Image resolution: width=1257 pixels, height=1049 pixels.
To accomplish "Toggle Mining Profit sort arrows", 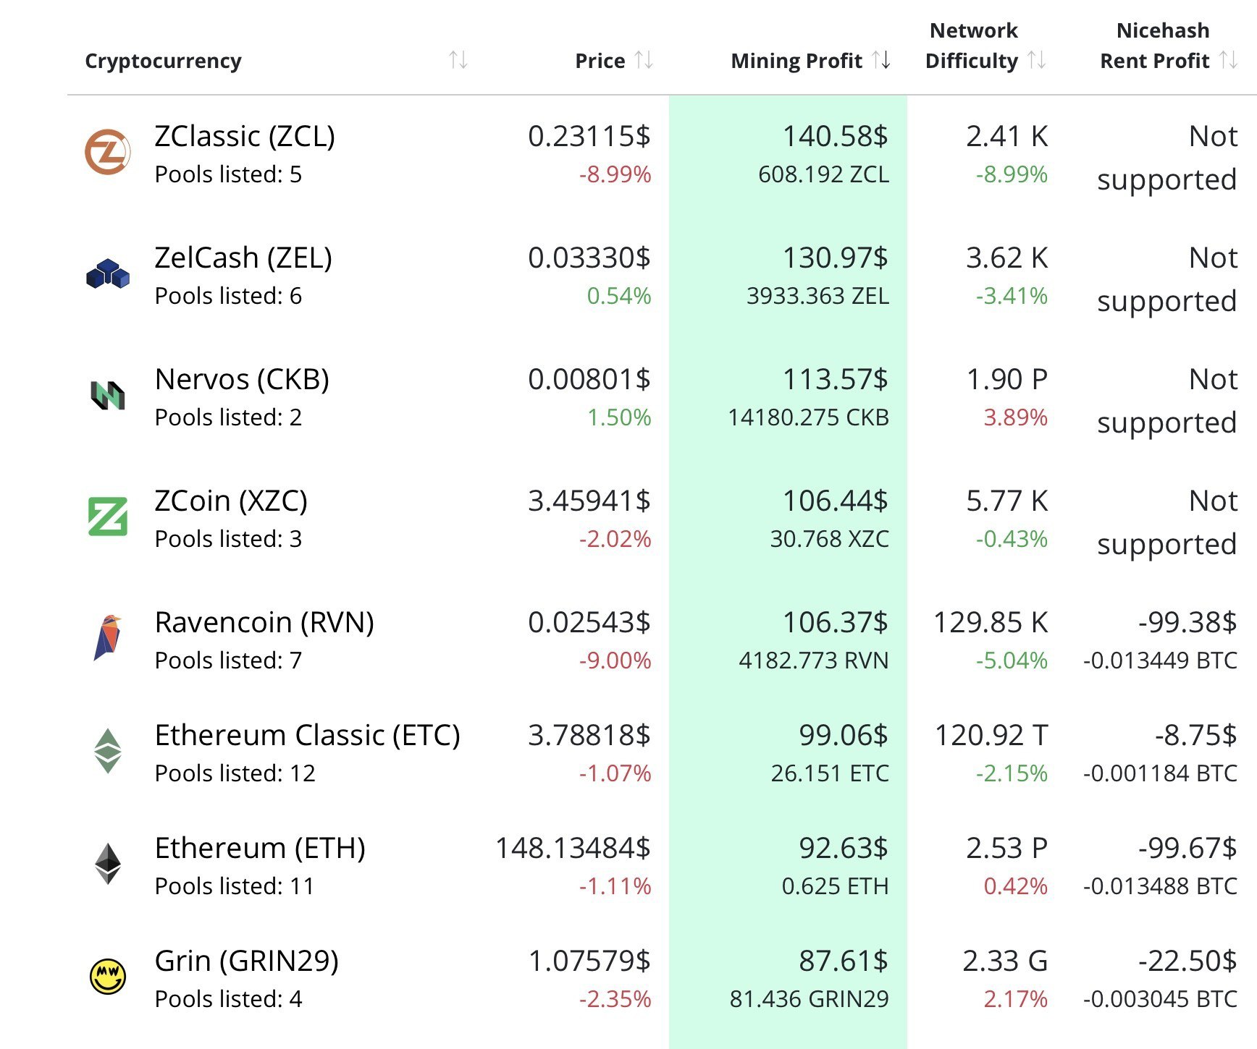I will pos(881,60).
